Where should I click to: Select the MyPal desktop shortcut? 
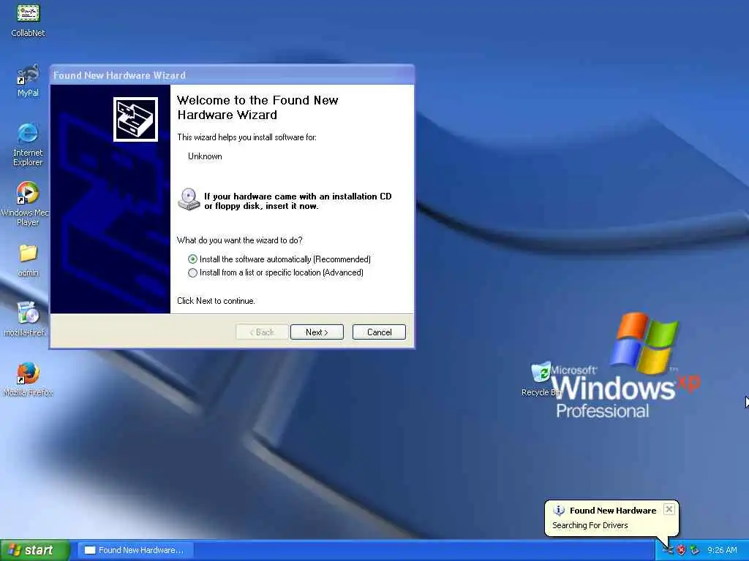click(x=28, y=80)
